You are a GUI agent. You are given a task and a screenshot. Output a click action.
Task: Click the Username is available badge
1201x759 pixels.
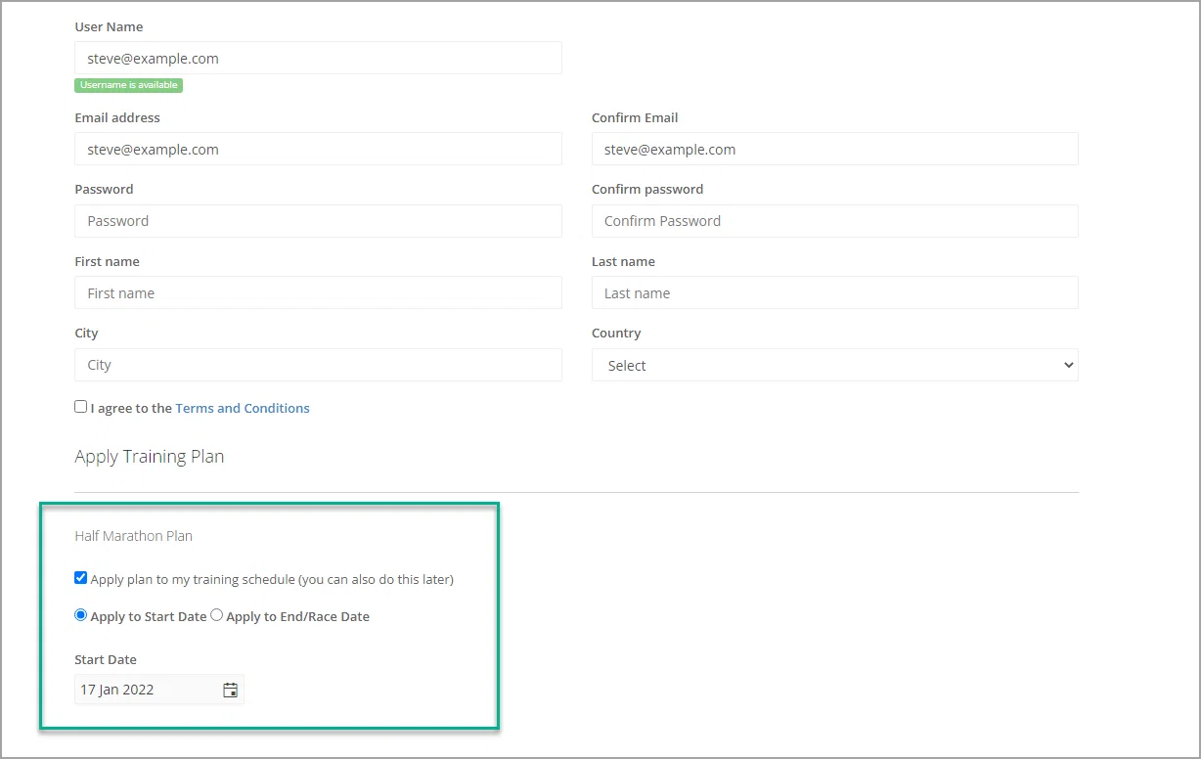point(128,85)
